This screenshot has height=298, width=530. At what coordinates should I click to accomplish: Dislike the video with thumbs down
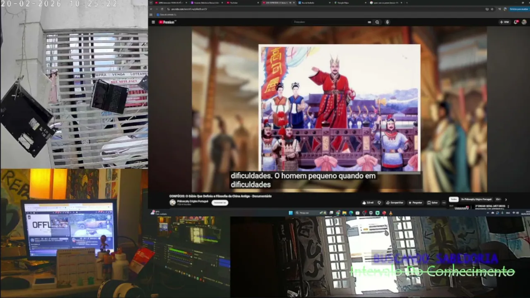tap(379, 203)
